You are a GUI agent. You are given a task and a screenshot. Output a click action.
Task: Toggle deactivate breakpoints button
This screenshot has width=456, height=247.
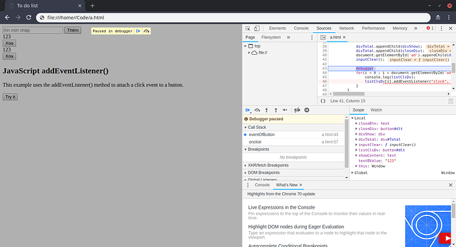(x=297, y=110)
